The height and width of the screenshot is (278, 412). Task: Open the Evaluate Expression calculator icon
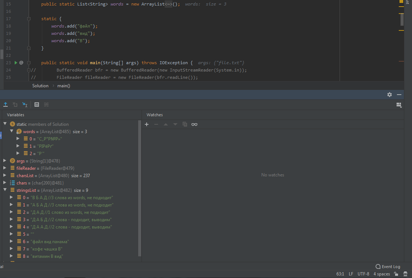37,105
